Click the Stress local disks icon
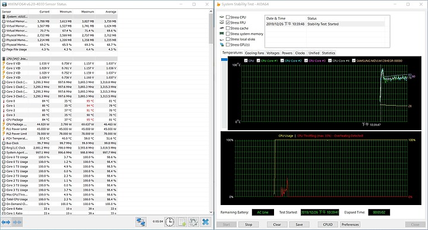 pos(222,39)
